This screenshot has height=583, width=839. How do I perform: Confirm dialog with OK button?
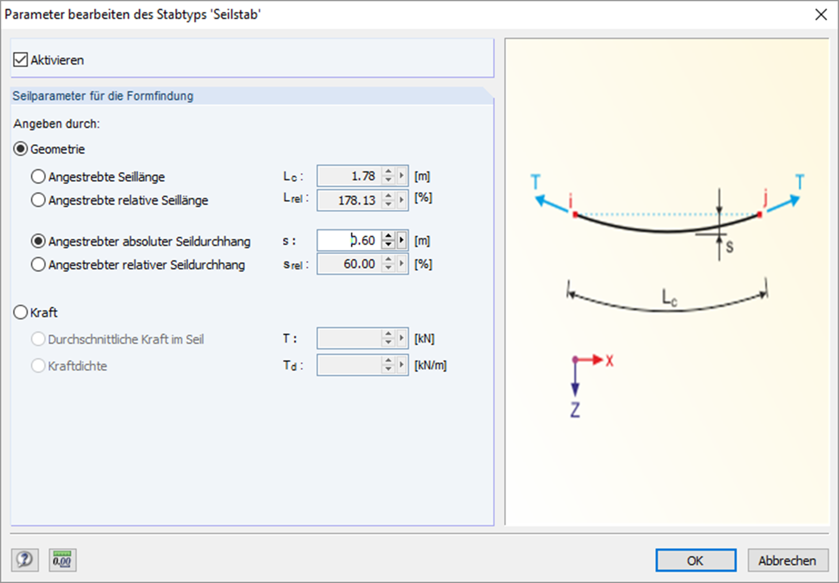696,560
